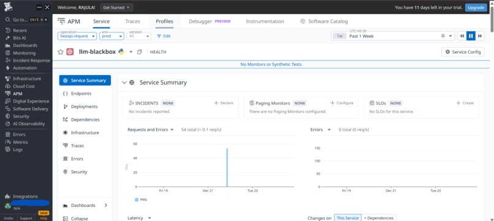The width and height of the screenshot is (494, 221).
Task: Create an SLO
Action: click(465, 103)
